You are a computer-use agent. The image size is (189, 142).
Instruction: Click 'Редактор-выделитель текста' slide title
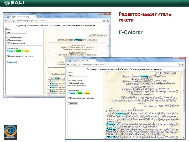point(145,17)
